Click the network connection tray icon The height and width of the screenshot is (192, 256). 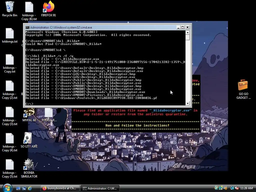[232, 188]
